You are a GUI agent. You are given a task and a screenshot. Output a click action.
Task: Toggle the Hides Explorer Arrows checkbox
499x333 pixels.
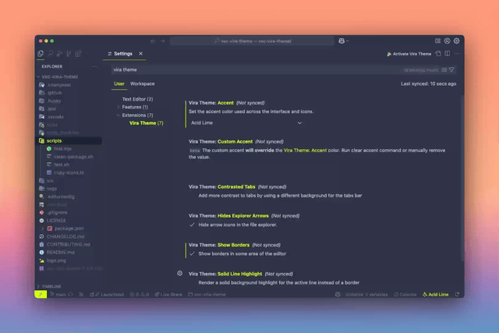click(192, 225)
